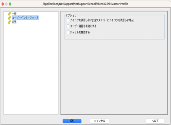Click the icon beside ユーザーインターフェース
This screenshot has width=171, height=125.
pos(9,18)
